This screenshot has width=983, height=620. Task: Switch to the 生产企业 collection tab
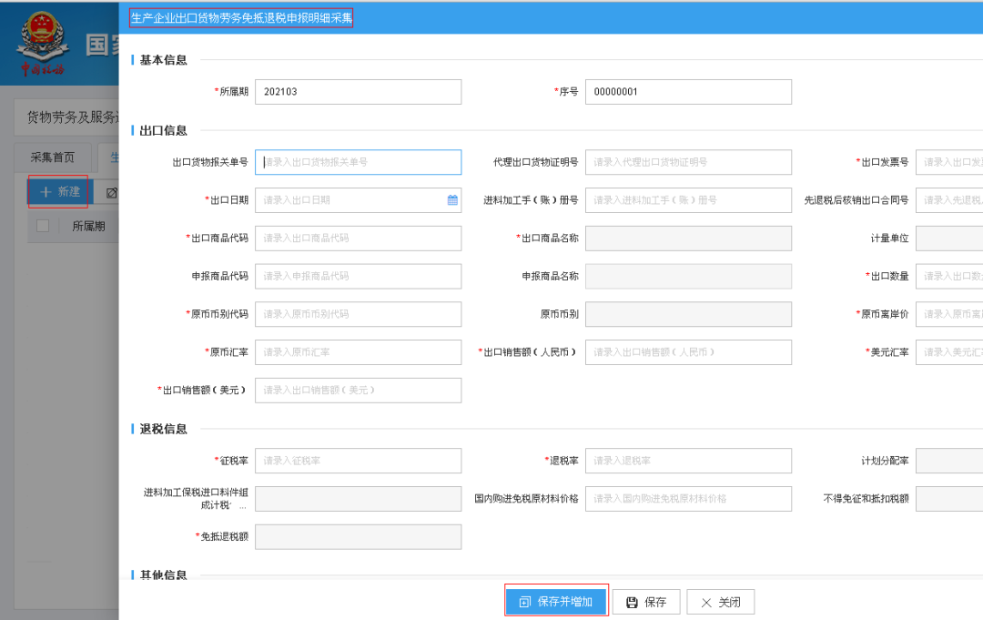point(114,157)
